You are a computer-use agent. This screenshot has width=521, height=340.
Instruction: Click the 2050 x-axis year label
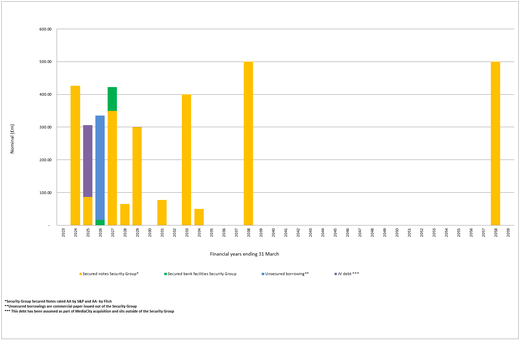(397, 232)
